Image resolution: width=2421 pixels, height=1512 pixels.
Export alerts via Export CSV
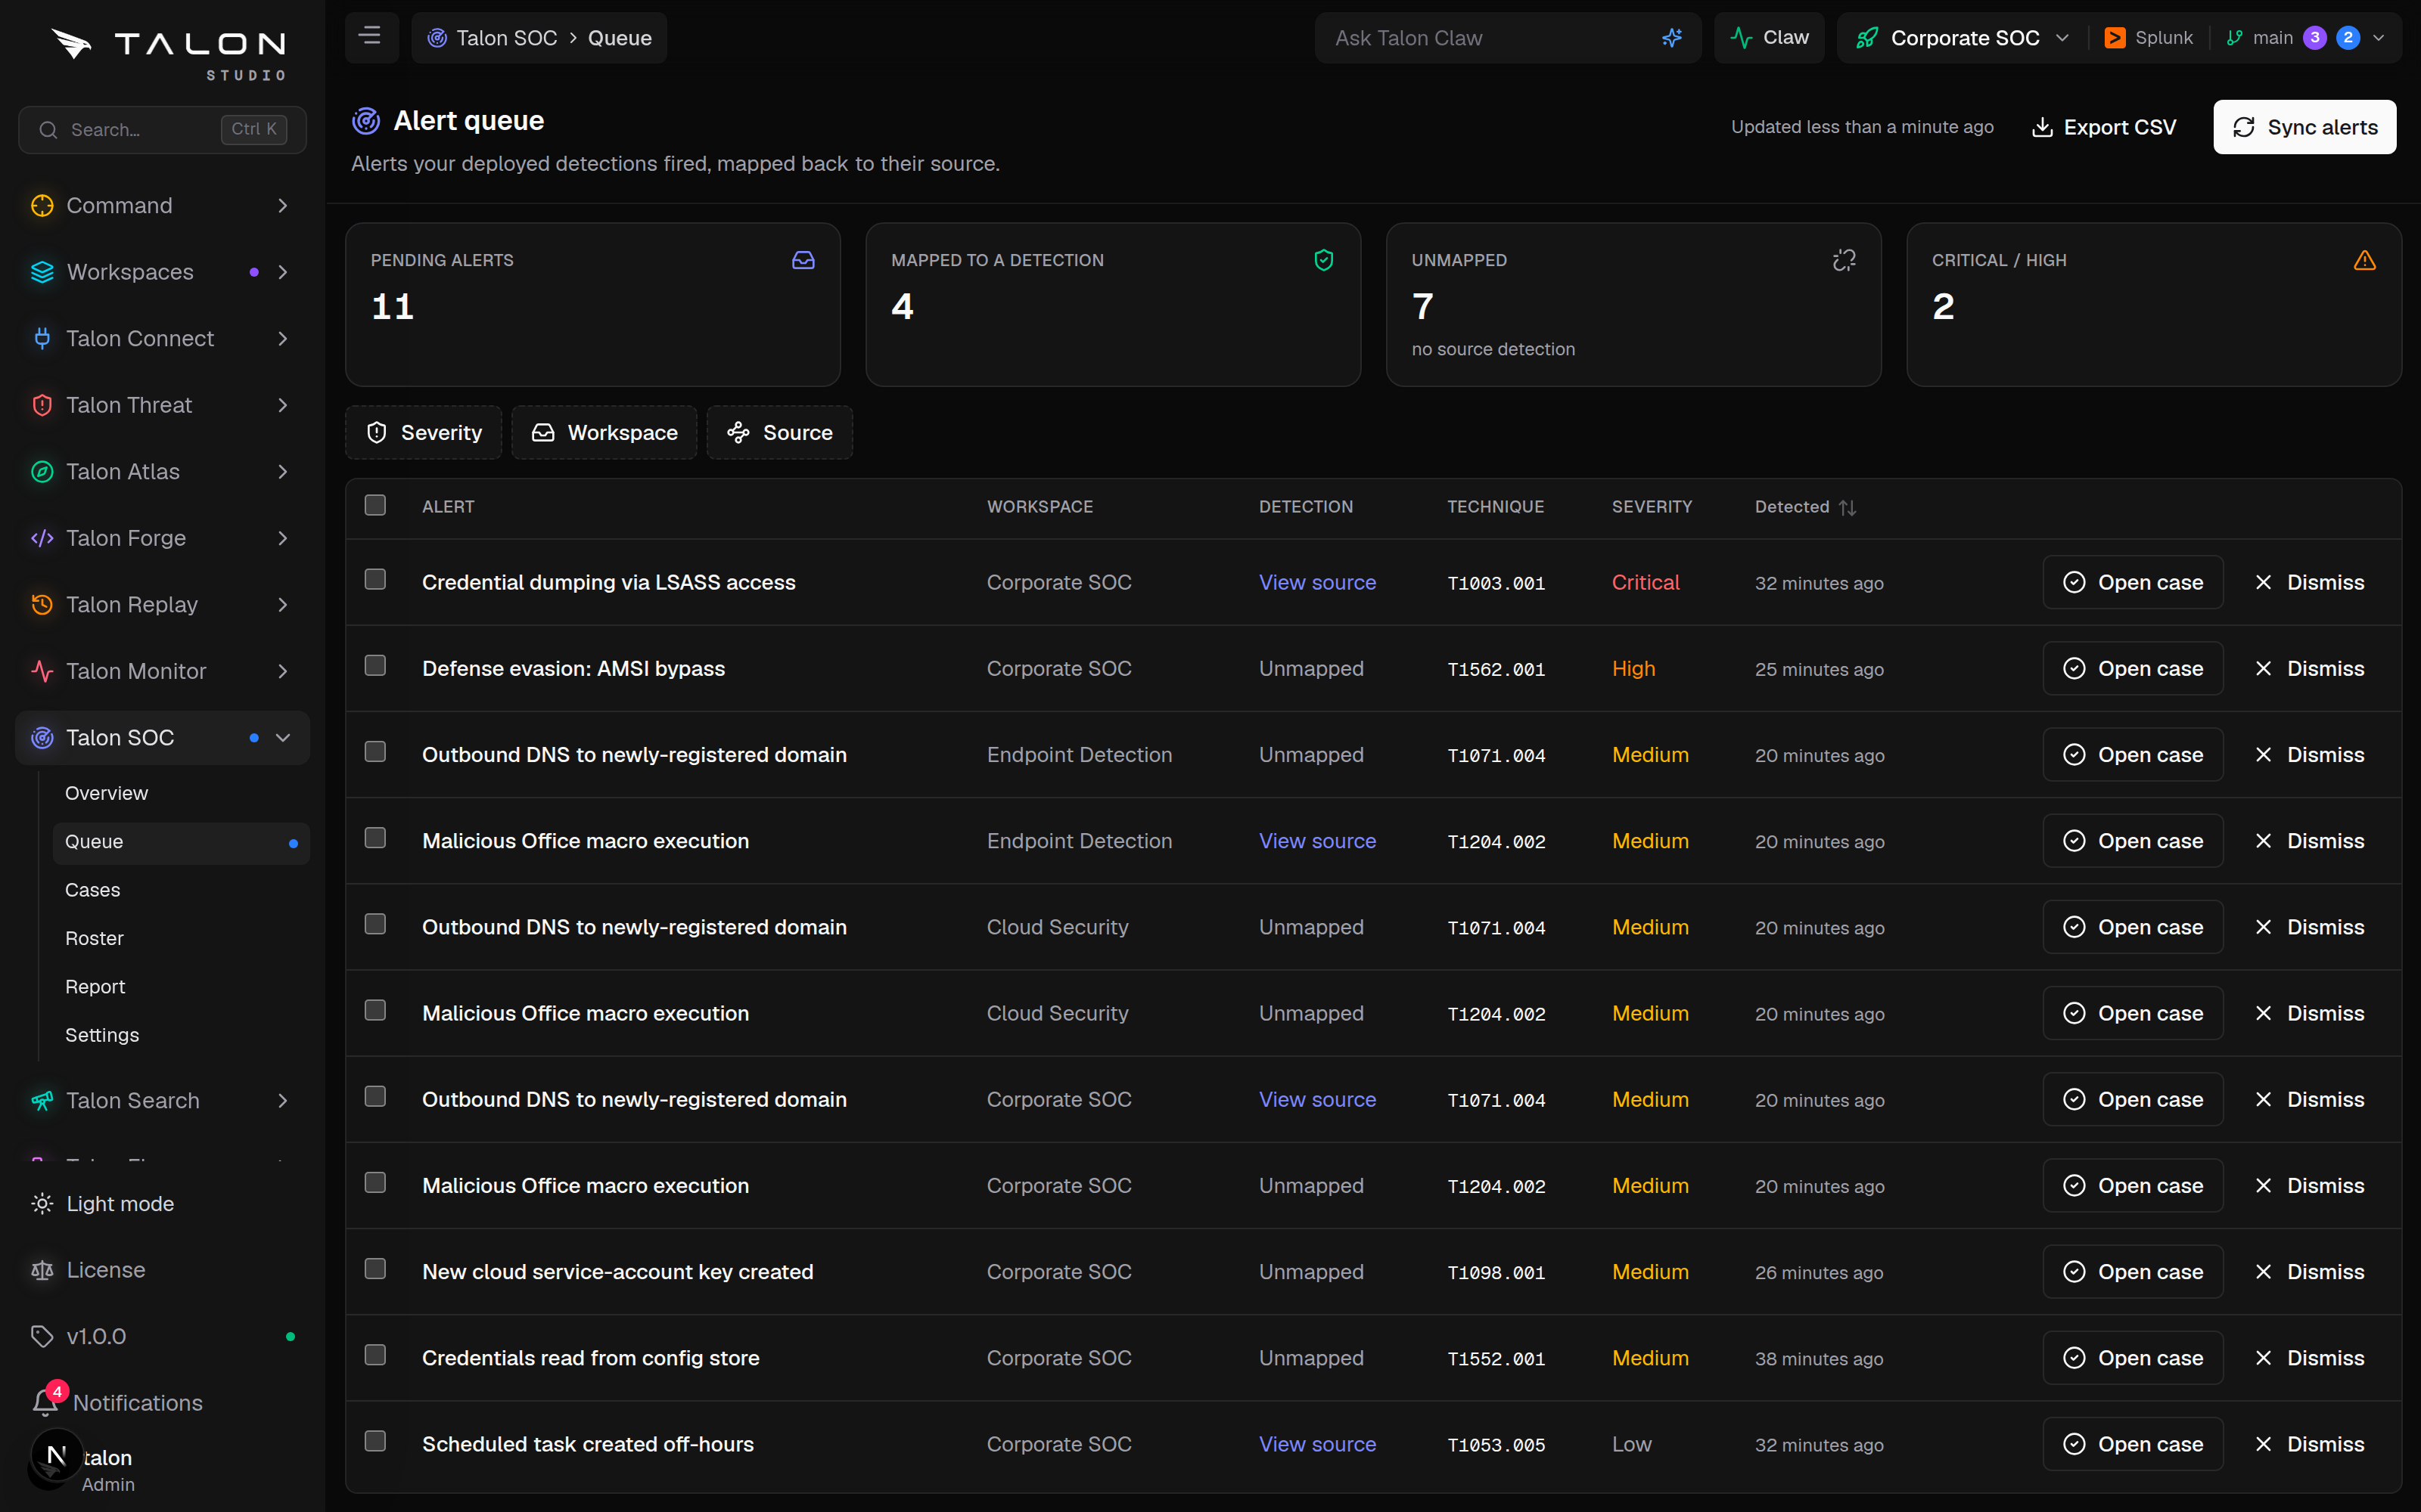[x=2104, y=127]
